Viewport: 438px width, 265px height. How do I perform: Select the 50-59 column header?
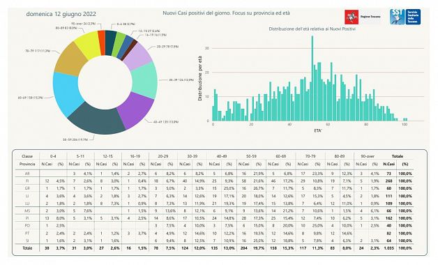tap(251, 156)
